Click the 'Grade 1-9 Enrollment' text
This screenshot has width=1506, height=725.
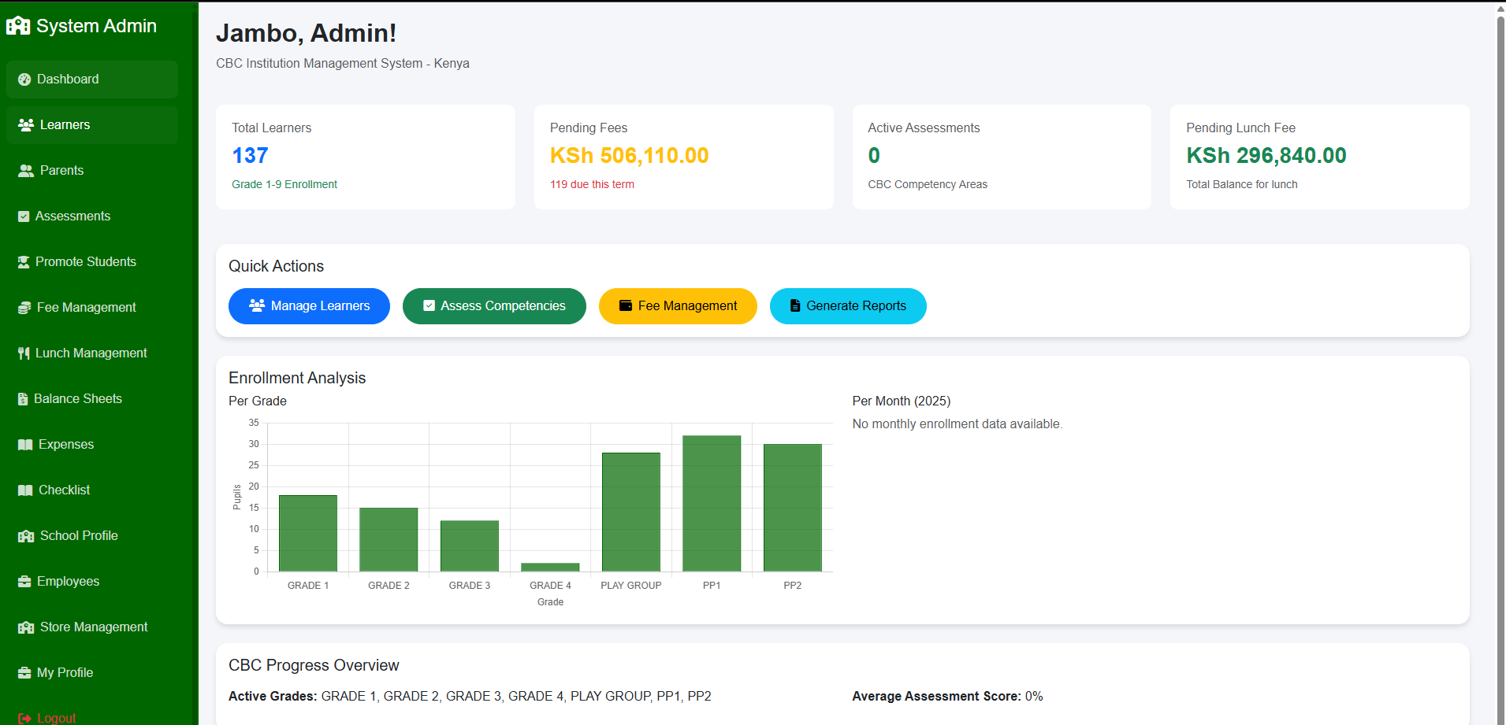click(284, 184)
